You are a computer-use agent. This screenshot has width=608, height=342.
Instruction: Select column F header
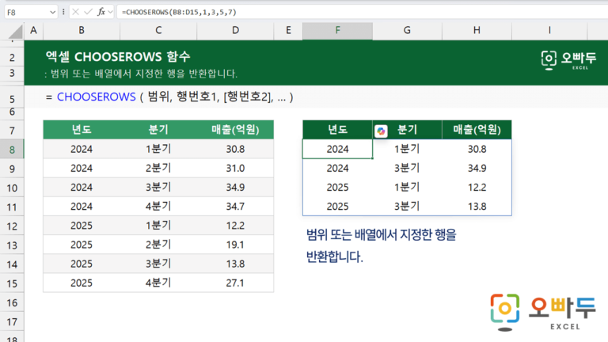337,30
